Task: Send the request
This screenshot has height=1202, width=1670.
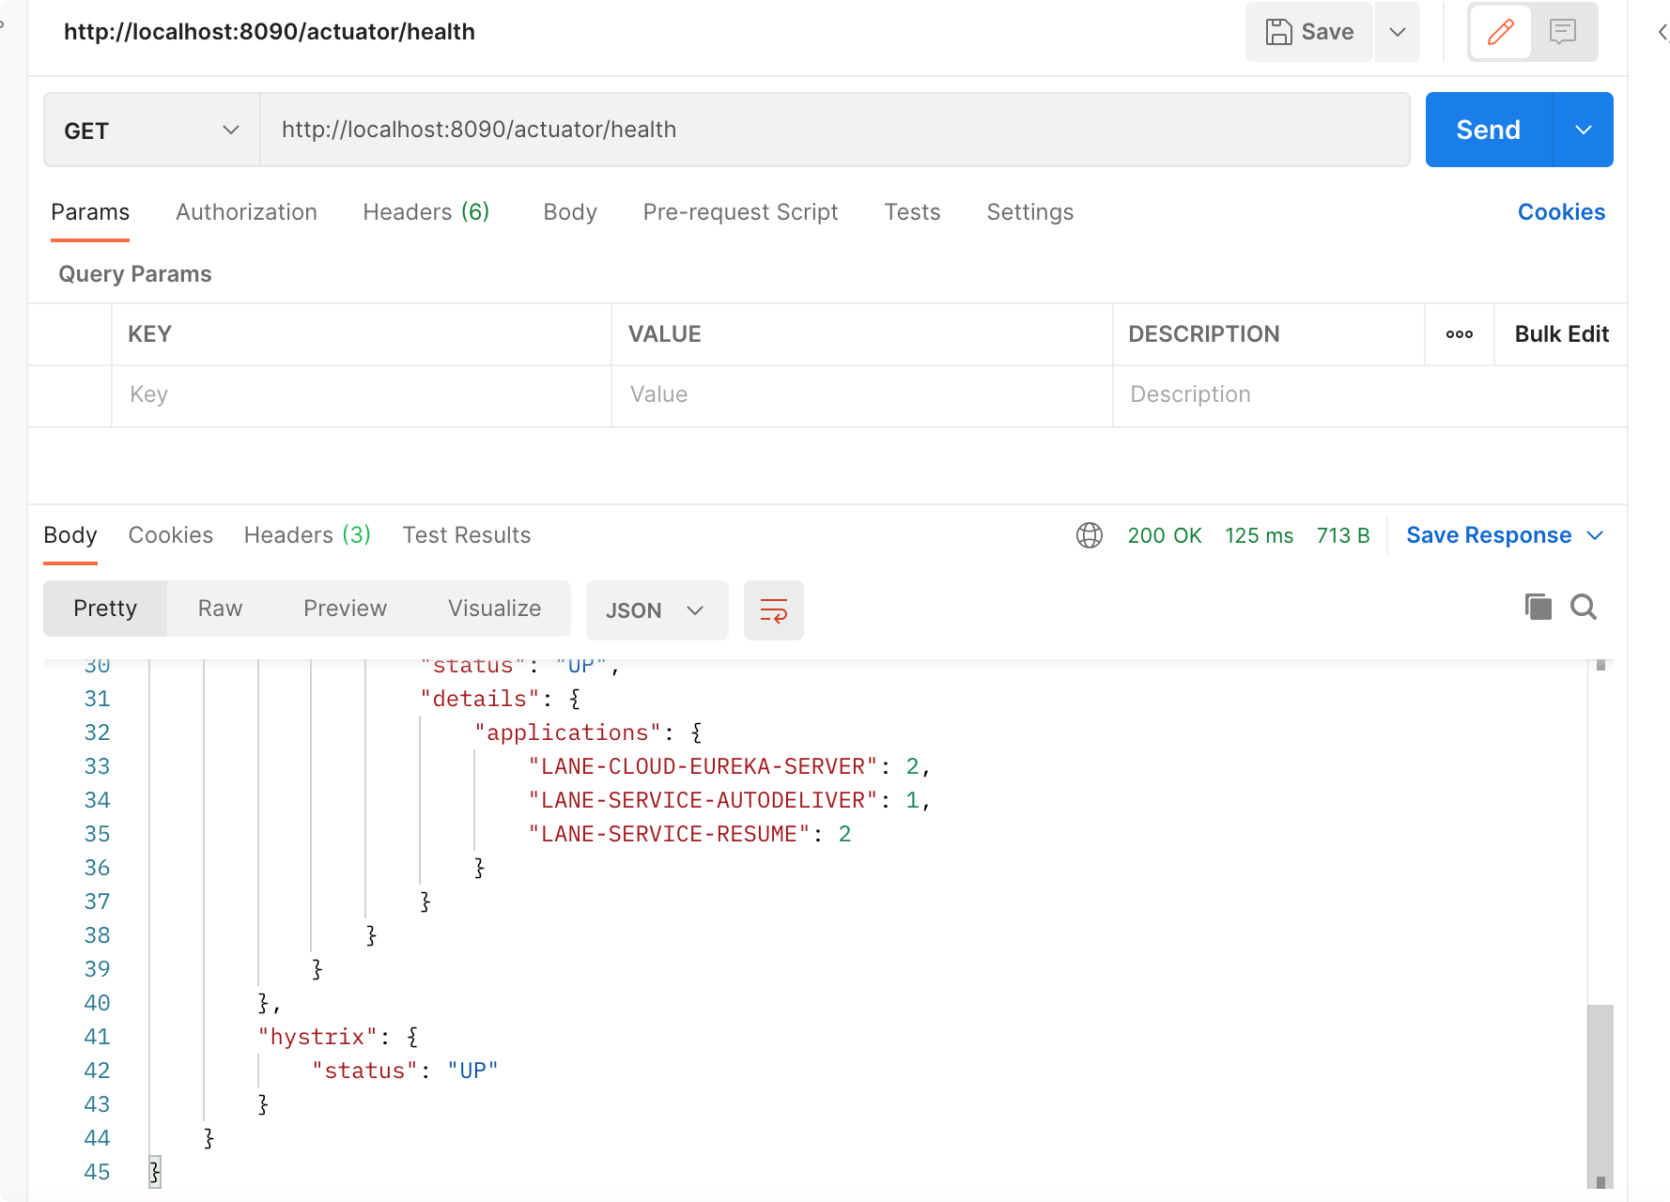Action: coord(1489,130)
